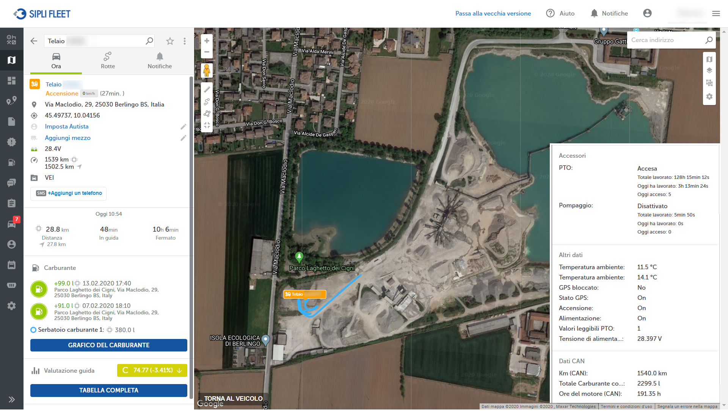Edit driver with Imposta Autista pencil
Viewport: 728px width, 411px height.
click(183, 127)
